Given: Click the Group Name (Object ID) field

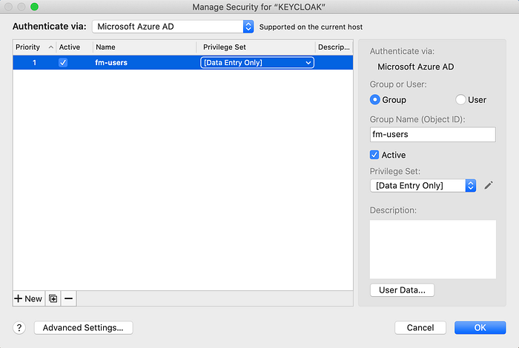Looking at the screenshot, I should [x=432, y=135].
